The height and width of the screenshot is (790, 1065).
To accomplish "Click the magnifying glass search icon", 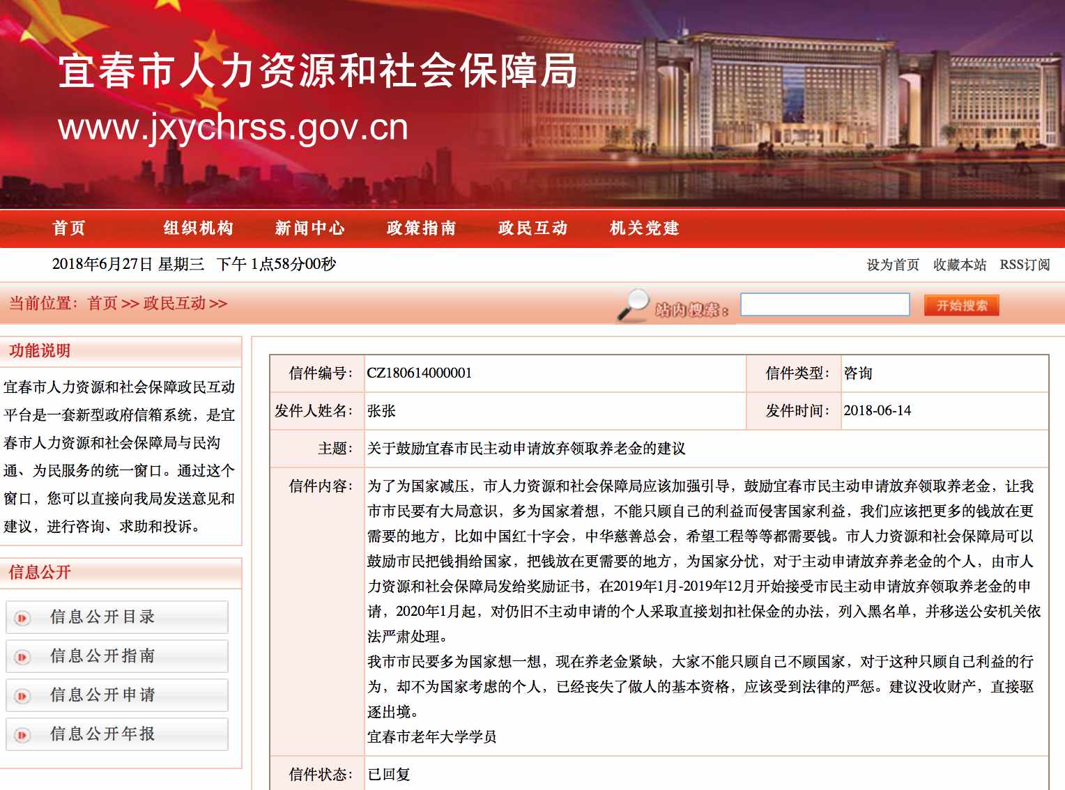I will click(633, 304).
